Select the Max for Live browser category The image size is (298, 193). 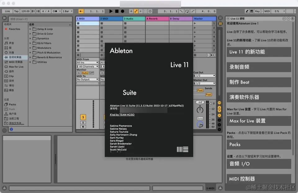(x=16, y=67)
